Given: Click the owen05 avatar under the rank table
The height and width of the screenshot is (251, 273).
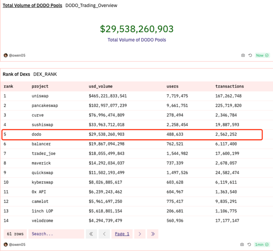Looking at the screenshot, I should (6, 245).
